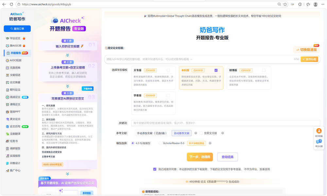This screenshot has height=196, width=327.
Task: Click the chevron below step 2 card
Action: [68, 86]
